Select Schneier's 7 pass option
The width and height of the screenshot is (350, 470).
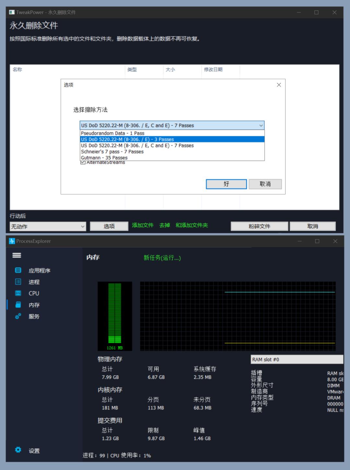pyautogui.click(x=112, y=152)
